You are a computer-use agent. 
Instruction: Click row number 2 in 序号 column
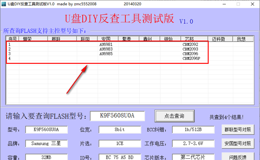(x=10, y=49)
